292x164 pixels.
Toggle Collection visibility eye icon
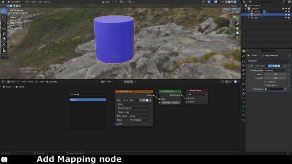coord(286,9)
